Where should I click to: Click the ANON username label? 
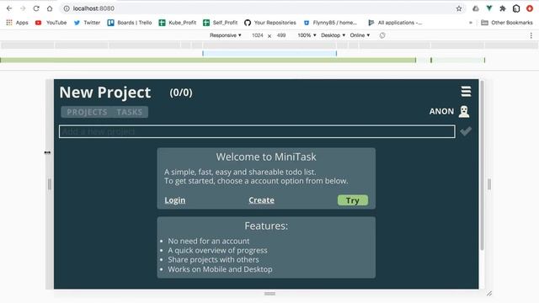point(441,111)
